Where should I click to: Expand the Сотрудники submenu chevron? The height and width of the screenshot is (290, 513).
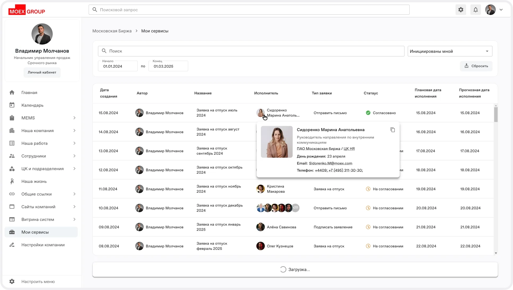pos(74,156)
